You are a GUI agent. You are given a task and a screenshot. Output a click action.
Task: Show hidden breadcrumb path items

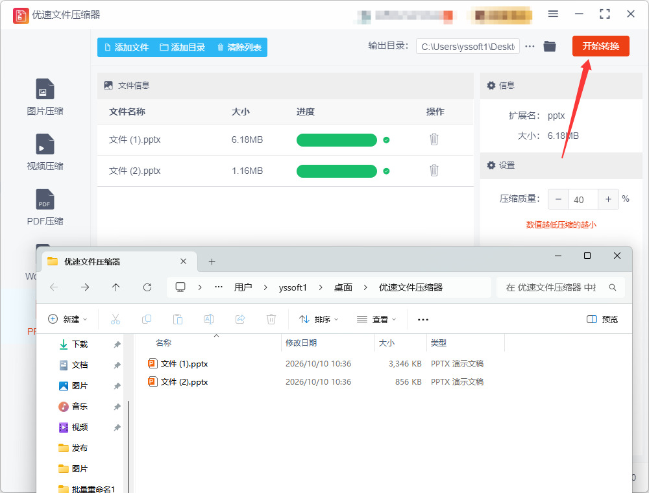219,287
